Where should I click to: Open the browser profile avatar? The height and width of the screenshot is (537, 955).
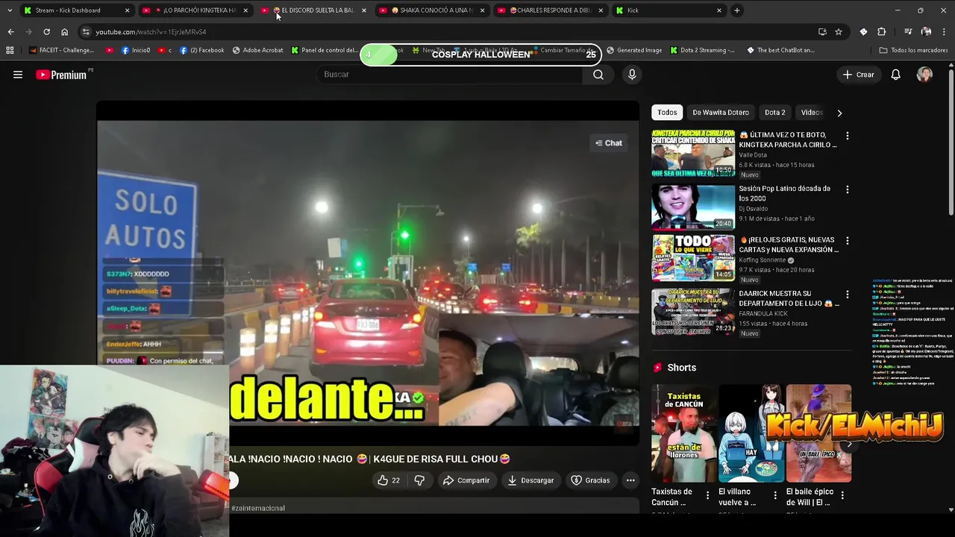point(926,32)
